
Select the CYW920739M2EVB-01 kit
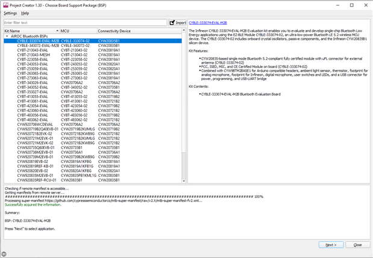click(35, 157)
